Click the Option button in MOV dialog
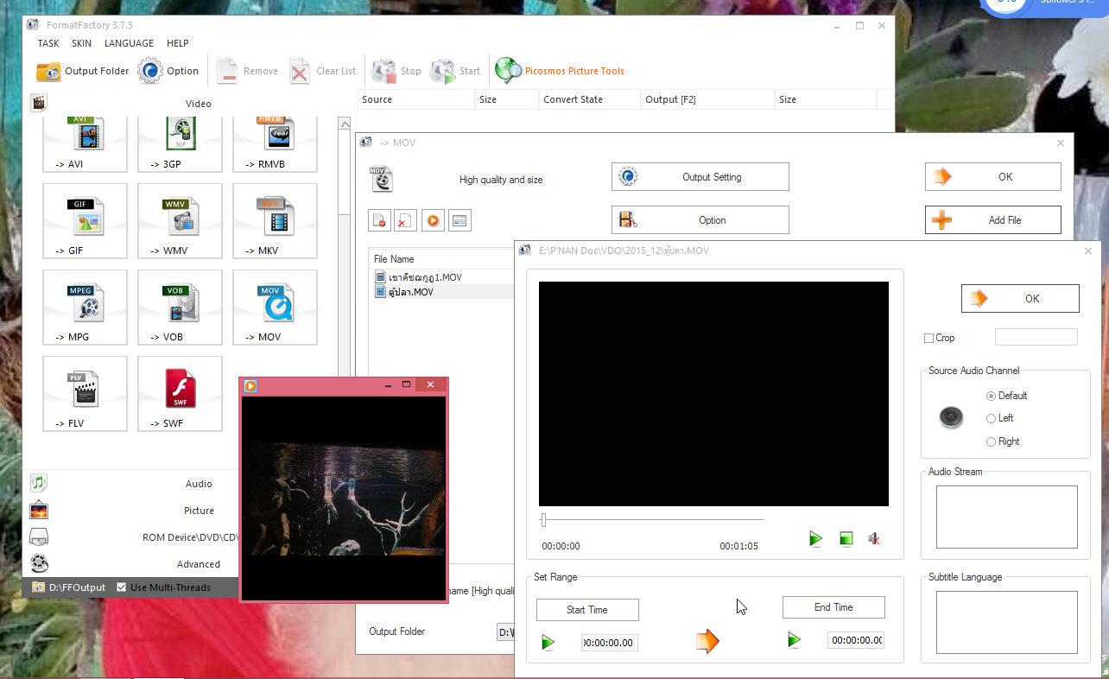 click(x=700, y=220)
